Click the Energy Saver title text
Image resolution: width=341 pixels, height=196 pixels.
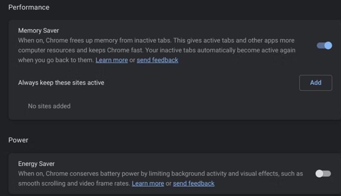(36, 164)
